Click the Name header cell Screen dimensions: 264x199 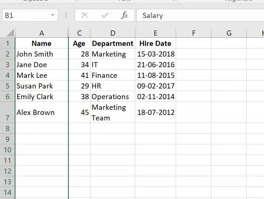[x=42, y=43]
